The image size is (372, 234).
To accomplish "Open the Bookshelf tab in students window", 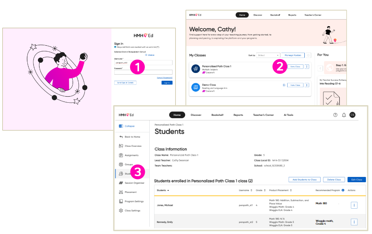I will (x=217, y=115).
